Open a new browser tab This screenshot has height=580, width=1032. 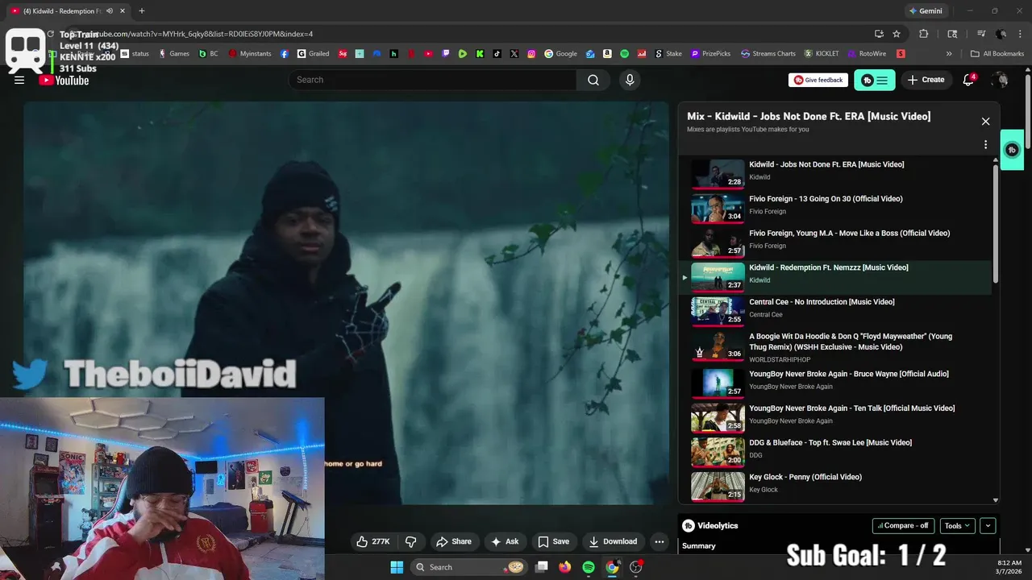pyautogui.click(x=142, y=11)
